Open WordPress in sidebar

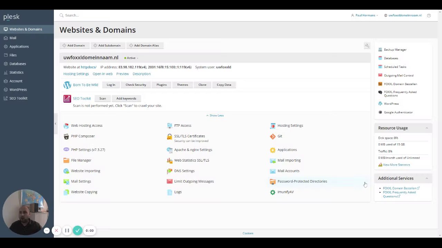coord(27,90)
